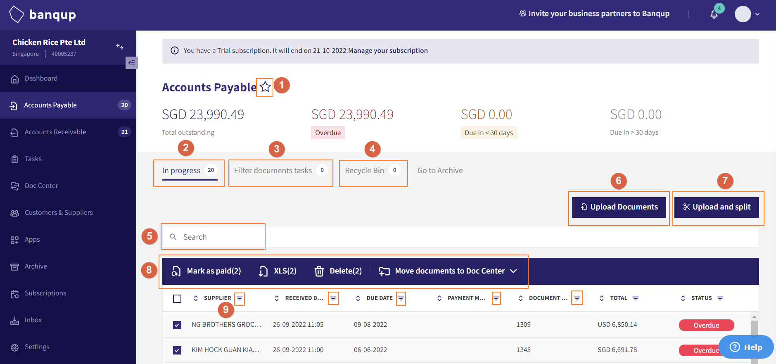Click the Apps grid icon
Viewport: 776px width, 364px height.
(x=14, y=240)
